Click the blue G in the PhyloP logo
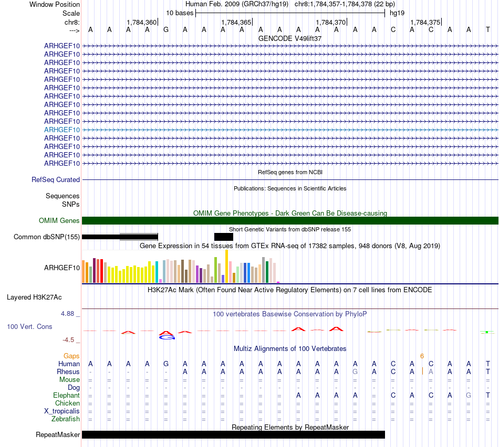499x447 pixels. (x=167, y=338)
